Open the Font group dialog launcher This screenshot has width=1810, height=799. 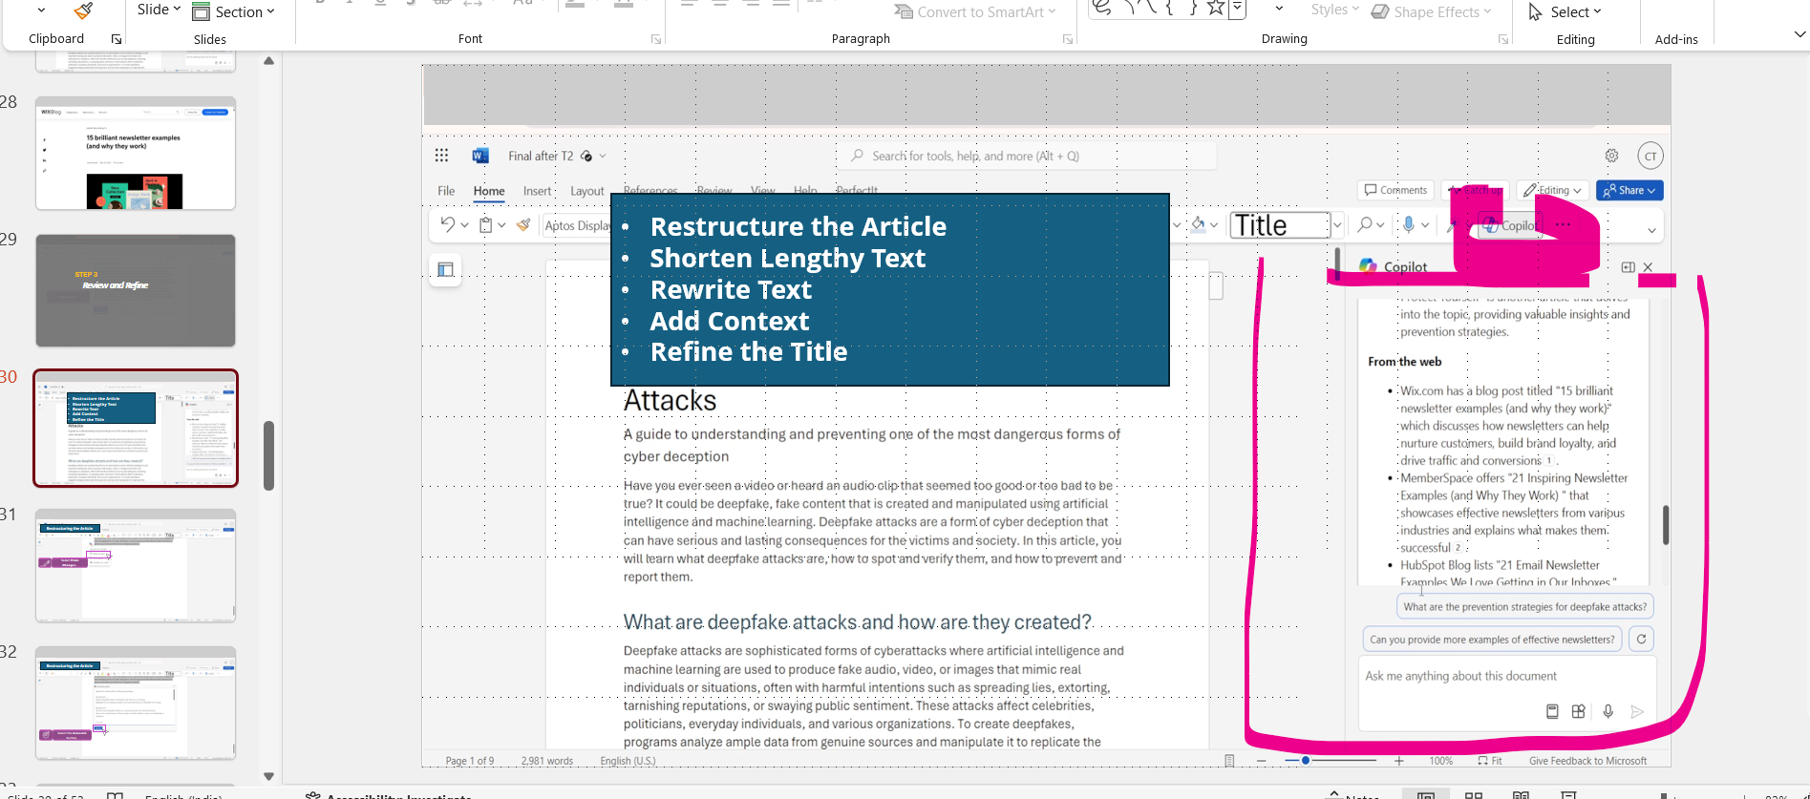tap(656, 39)
